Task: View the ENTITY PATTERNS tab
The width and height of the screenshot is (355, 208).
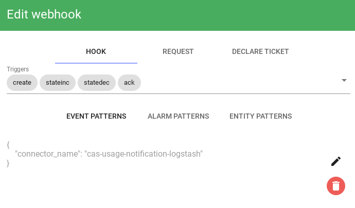Action: pyautogui.click(x=260, y=116)
